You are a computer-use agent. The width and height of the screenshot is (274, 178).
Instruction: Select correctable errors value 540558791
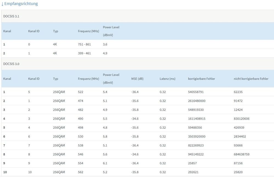pos(196,92)
